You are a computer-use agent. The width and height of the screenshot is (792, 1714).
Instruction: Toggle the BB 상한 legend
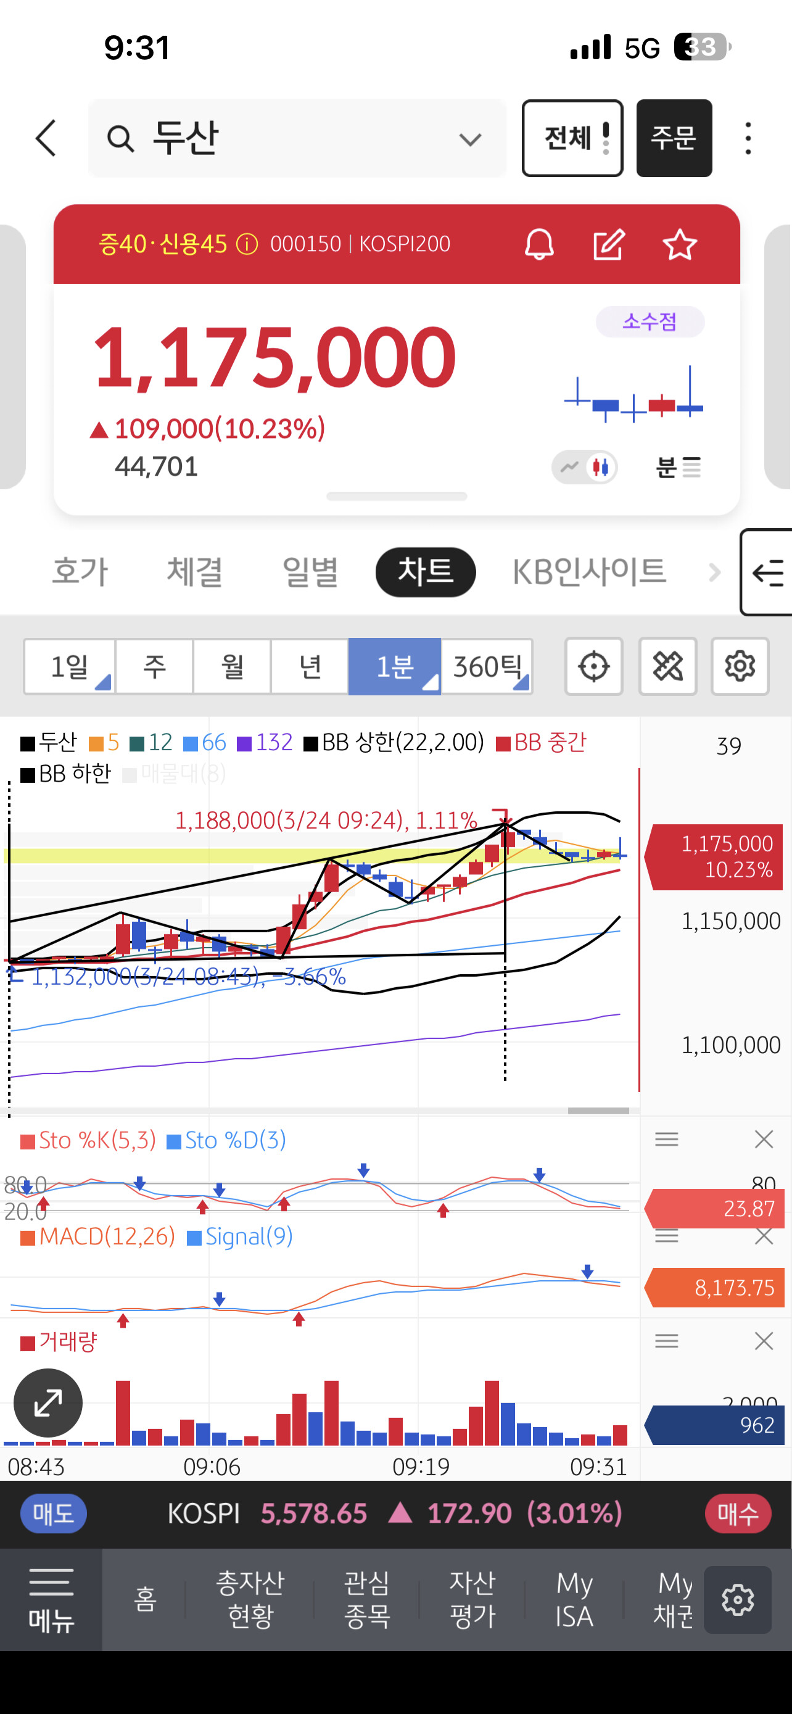pyautogui.click(x=394, y=742)
